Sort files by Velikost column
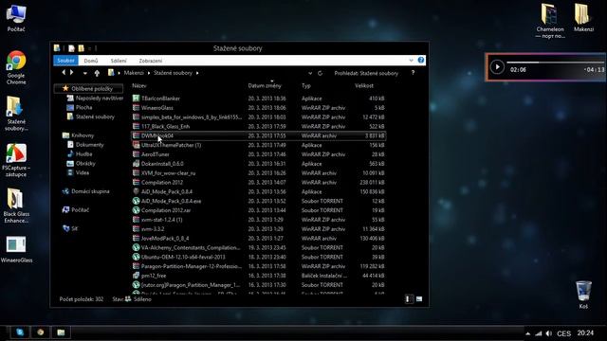 [364, 86]
